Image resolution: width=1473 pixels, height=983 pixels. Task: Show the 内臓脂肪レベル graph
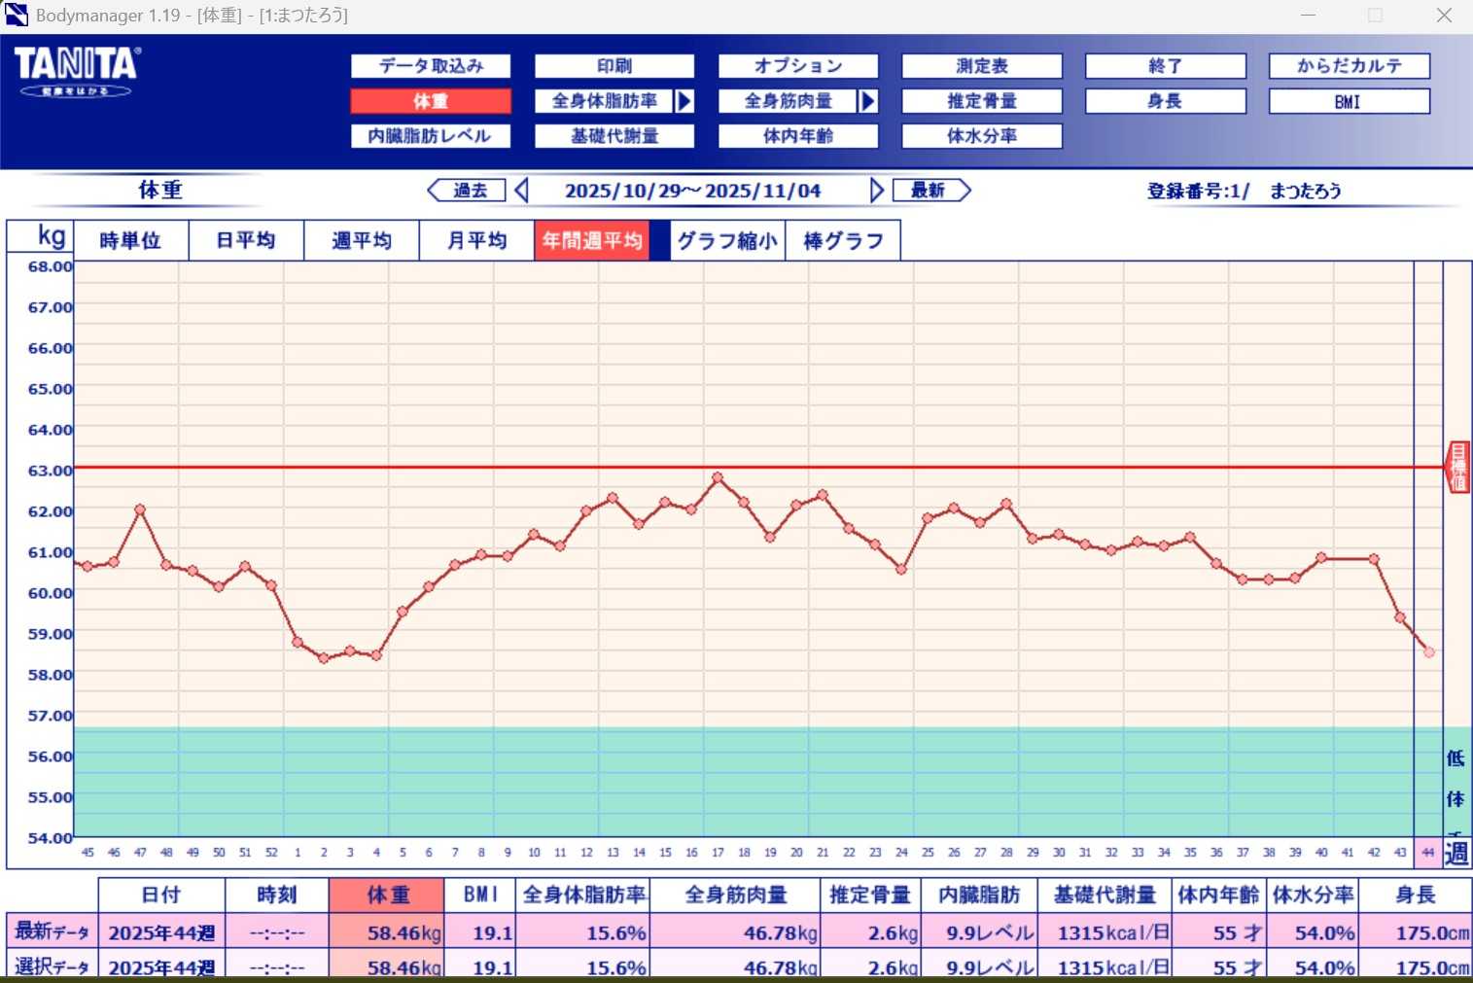point(431,136)
